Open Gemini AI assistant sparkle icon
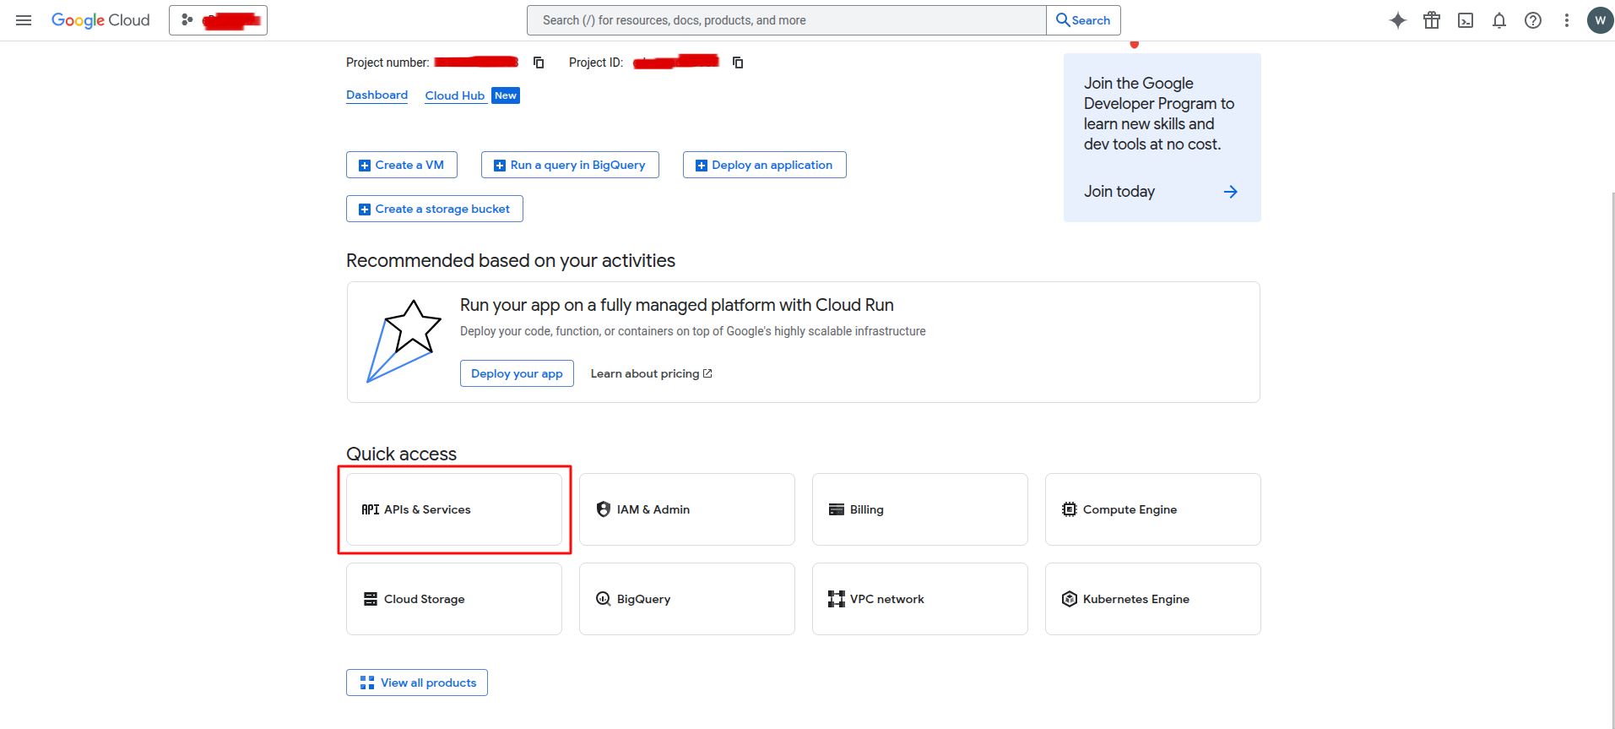The height and width of the screenshot is (729, 1615). [1398, 20]
